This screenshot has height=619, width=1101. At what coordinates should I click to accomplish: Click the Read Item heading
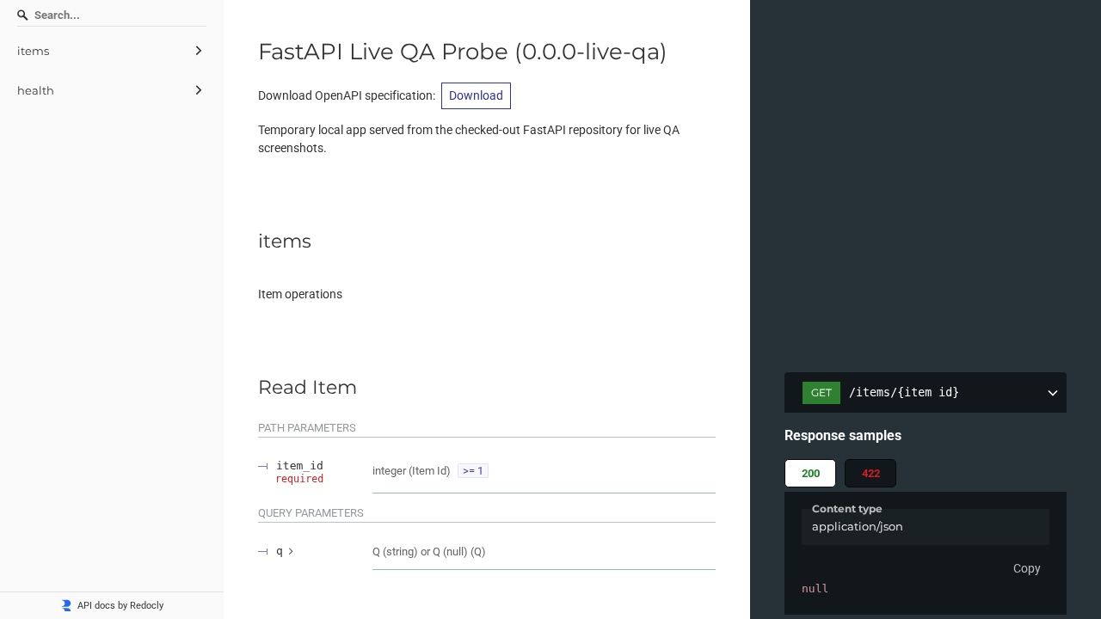pos(307,387)
